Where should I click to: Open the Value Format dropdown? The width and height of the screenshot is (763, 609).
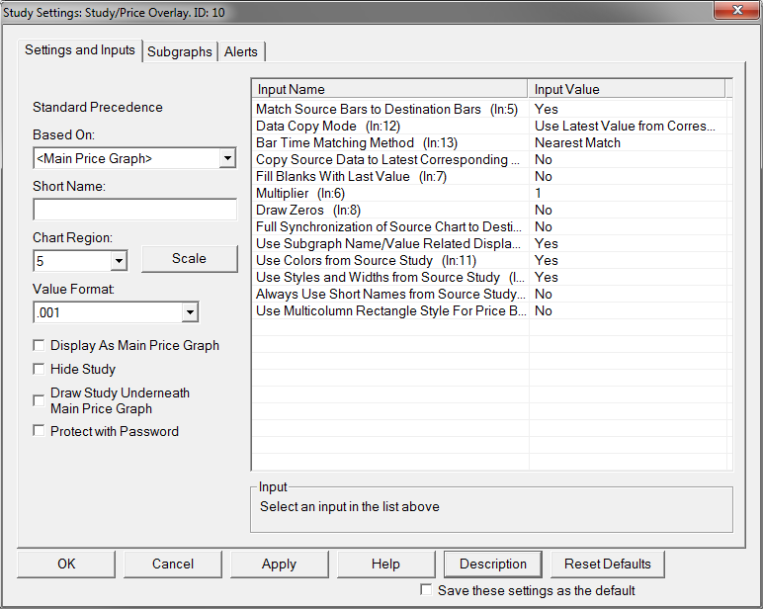(x=191, y=312)
